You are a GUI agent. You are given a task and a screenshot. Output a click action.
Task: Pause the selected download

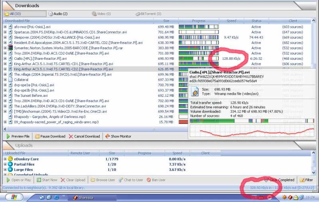pos(37,136)
